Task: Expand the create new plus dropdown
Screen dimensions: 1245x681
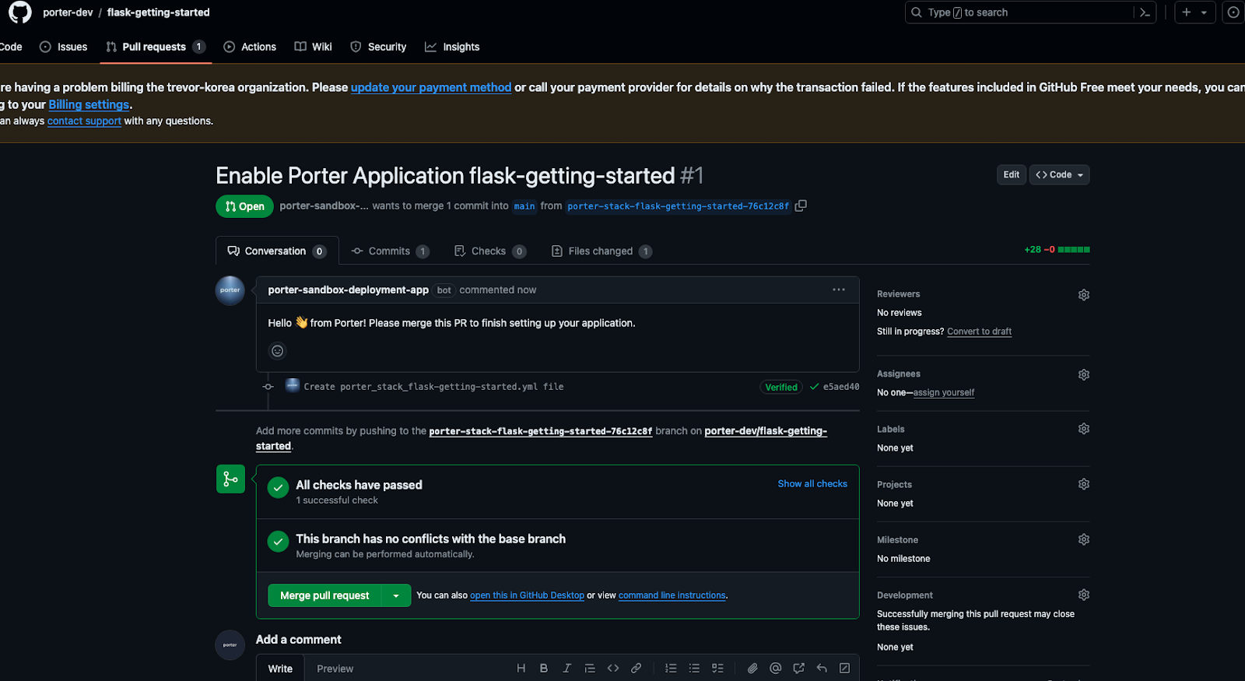Action: pos(1194,12)
